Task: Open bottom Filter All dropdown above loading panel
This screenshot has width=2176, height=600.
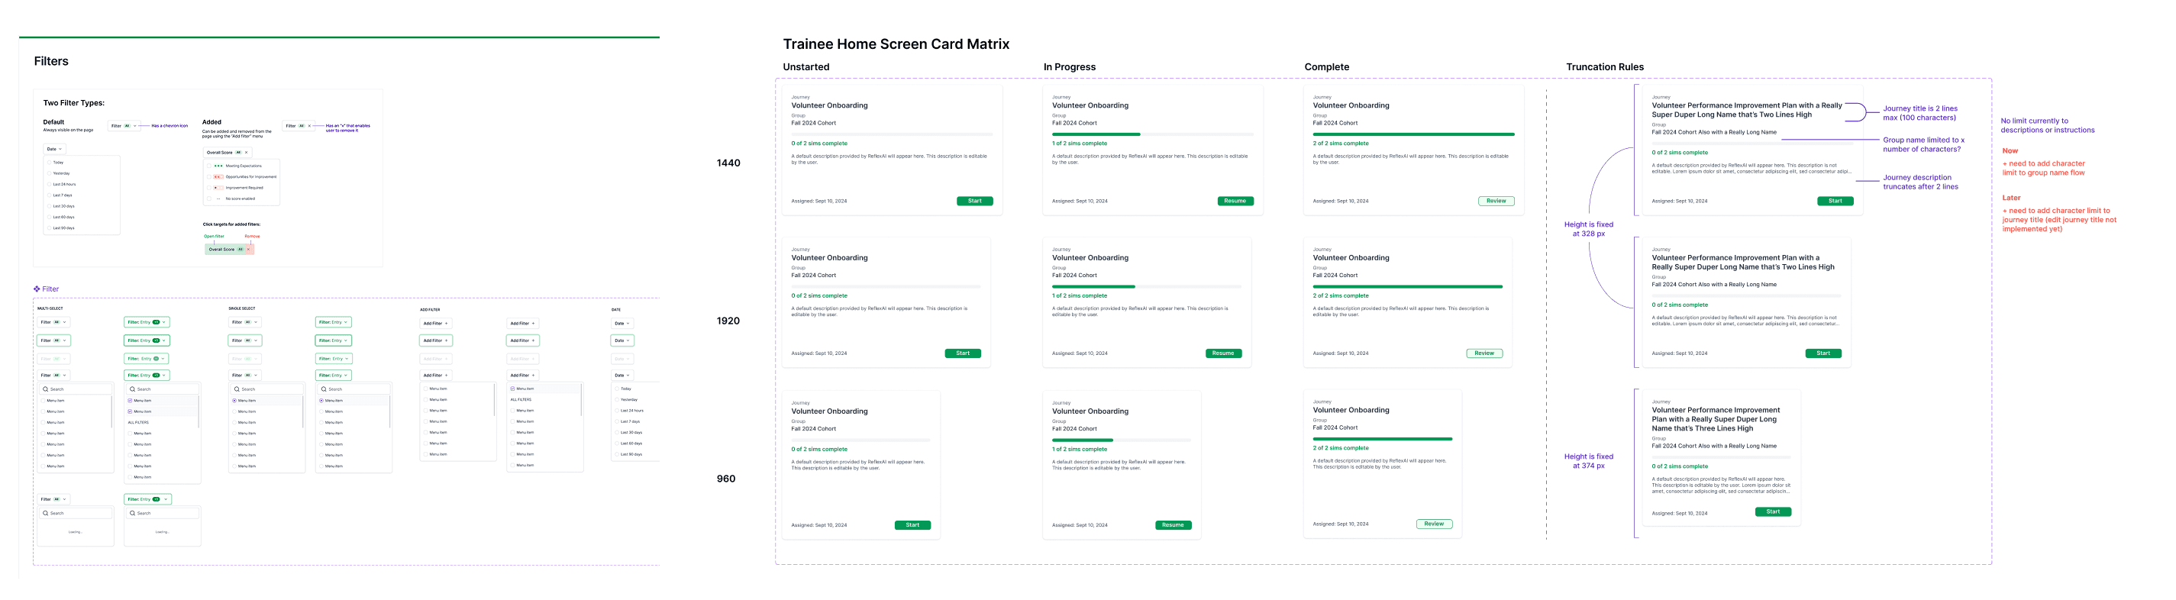Action: click(53, 499)
